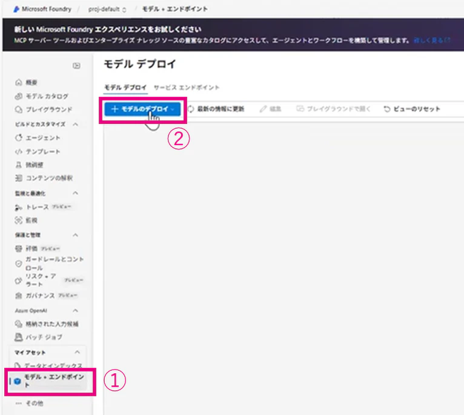Open エージェント in the sidebar
Viewport: 464px width, 415px height.
(x=38, y=138)
